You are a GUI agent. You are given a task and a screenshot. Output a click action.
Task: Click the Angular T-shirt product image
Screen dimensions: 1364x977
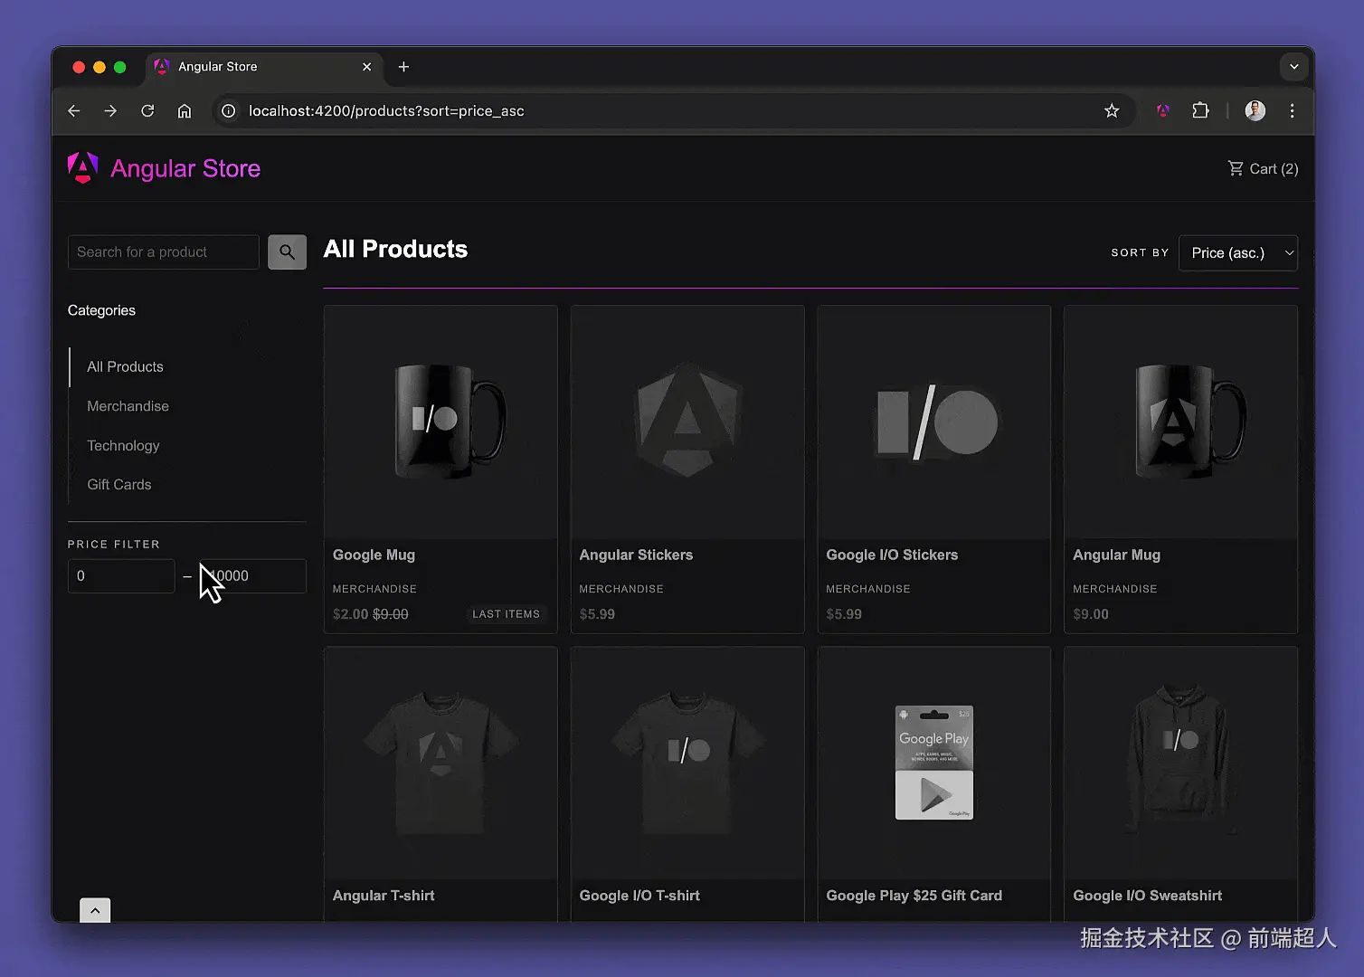coord(440,763)
